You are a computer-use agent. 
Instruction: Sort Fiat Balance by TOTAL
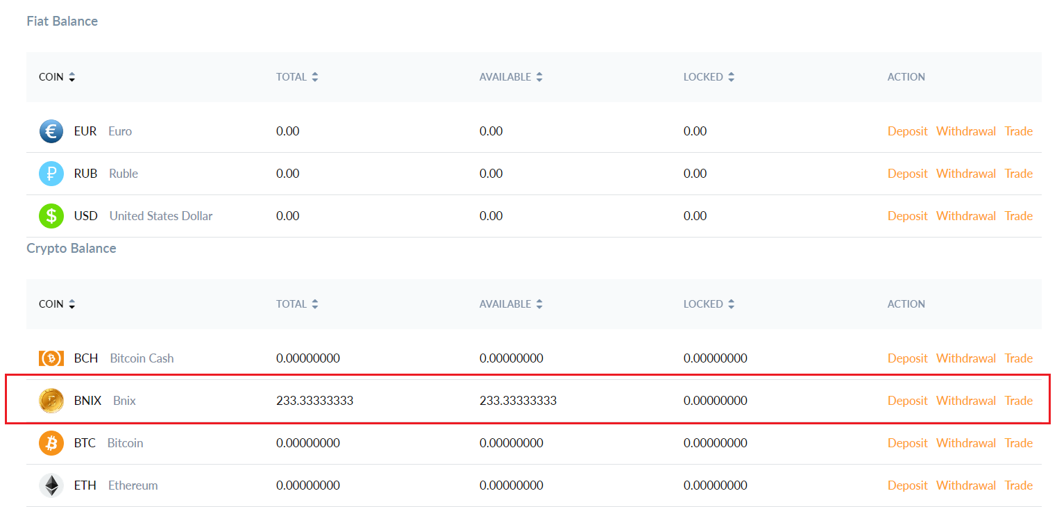pyautogui.click(x=297, y=77)
